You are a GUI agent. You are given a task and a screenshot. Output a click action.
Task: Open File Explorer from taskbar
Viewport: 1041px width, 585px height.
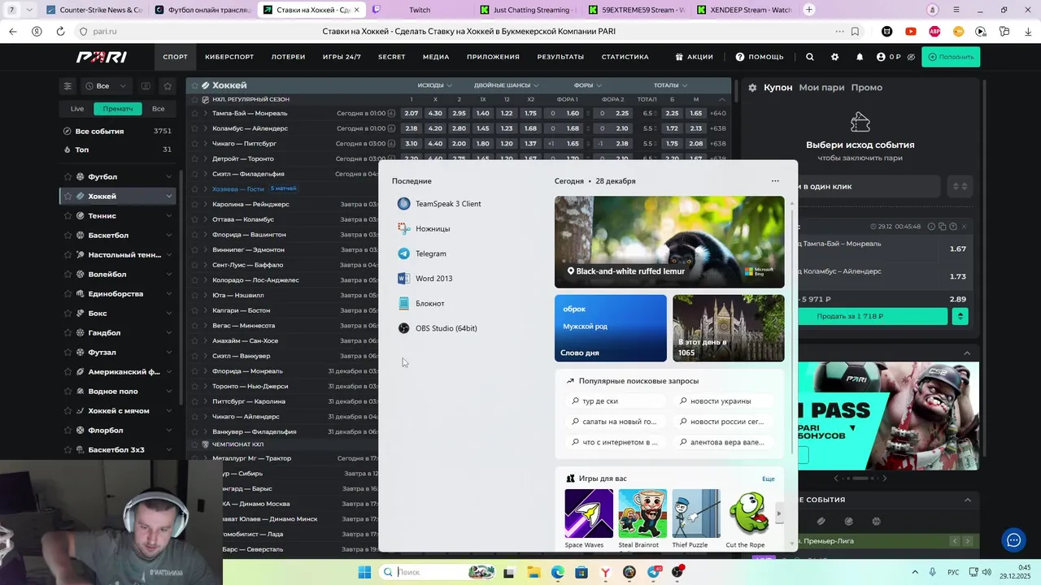point(534,572)
